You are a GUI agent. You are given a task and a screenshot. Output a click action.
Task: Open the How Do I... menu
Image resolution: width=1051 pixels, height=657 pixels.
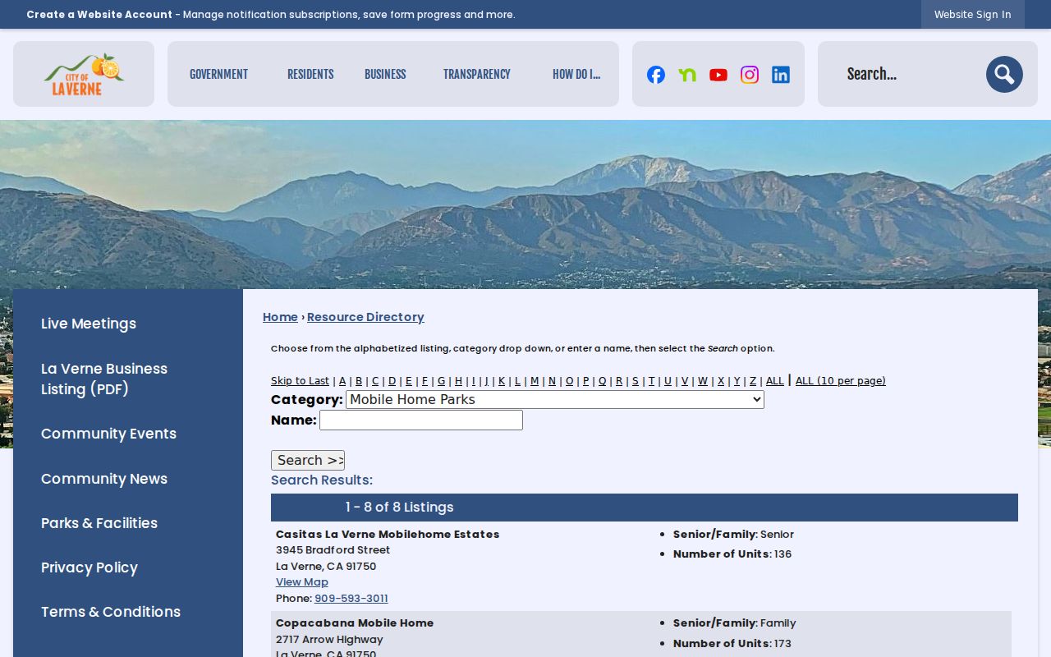576,74
